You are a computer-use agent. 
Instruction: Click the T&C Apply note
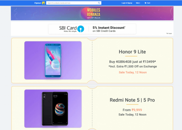[x=169, y=34]
